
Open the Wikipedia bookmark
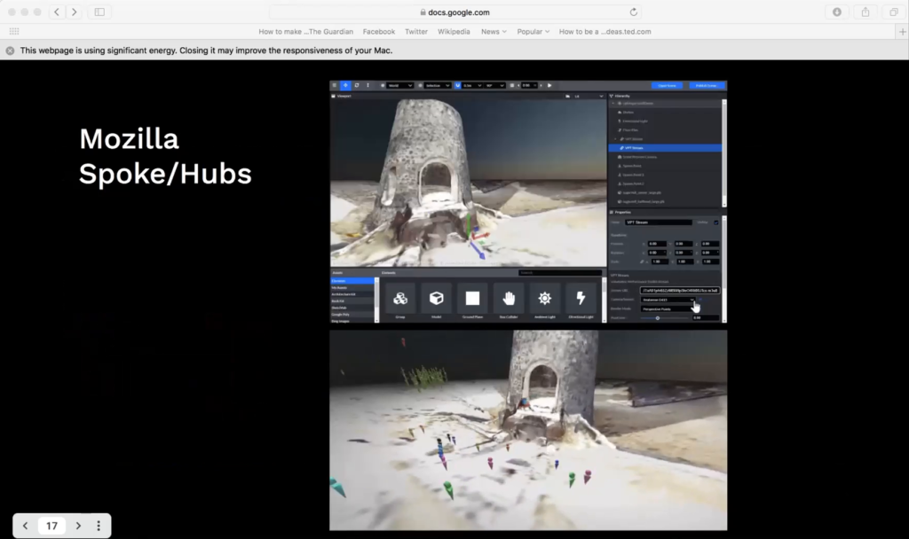pos(454,32)
